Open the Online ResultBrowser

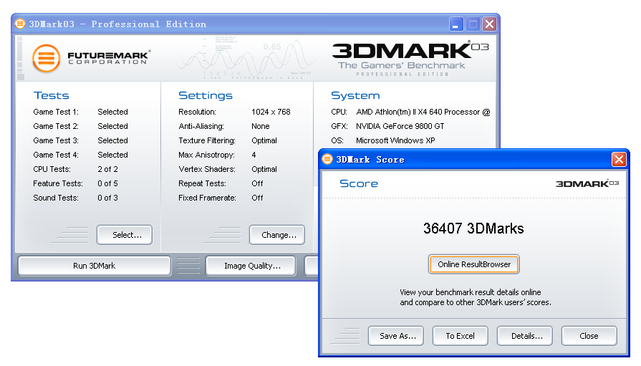pos(473,264)
